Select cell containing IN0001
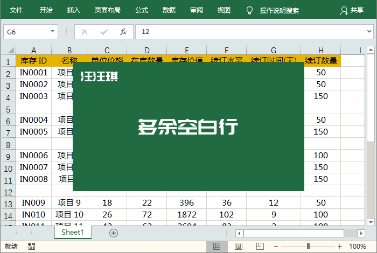Screen dimensions: 377x253 pyautogui.click(x=33, y=73)
